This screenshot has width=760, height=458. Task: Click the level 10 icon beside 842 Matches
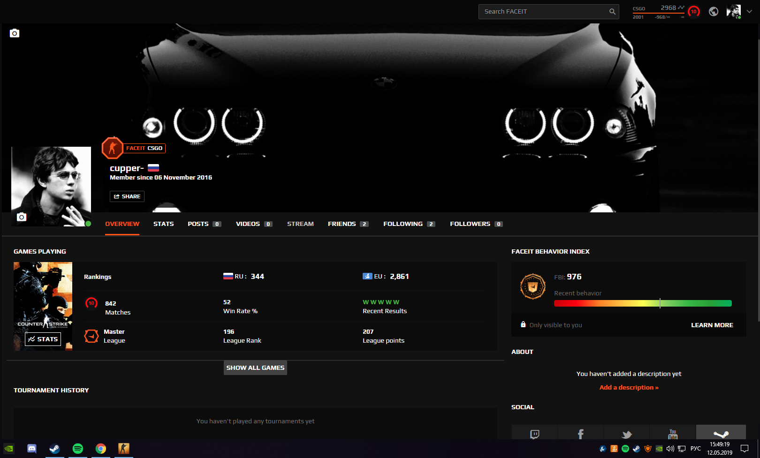click(x=91, y=303)
